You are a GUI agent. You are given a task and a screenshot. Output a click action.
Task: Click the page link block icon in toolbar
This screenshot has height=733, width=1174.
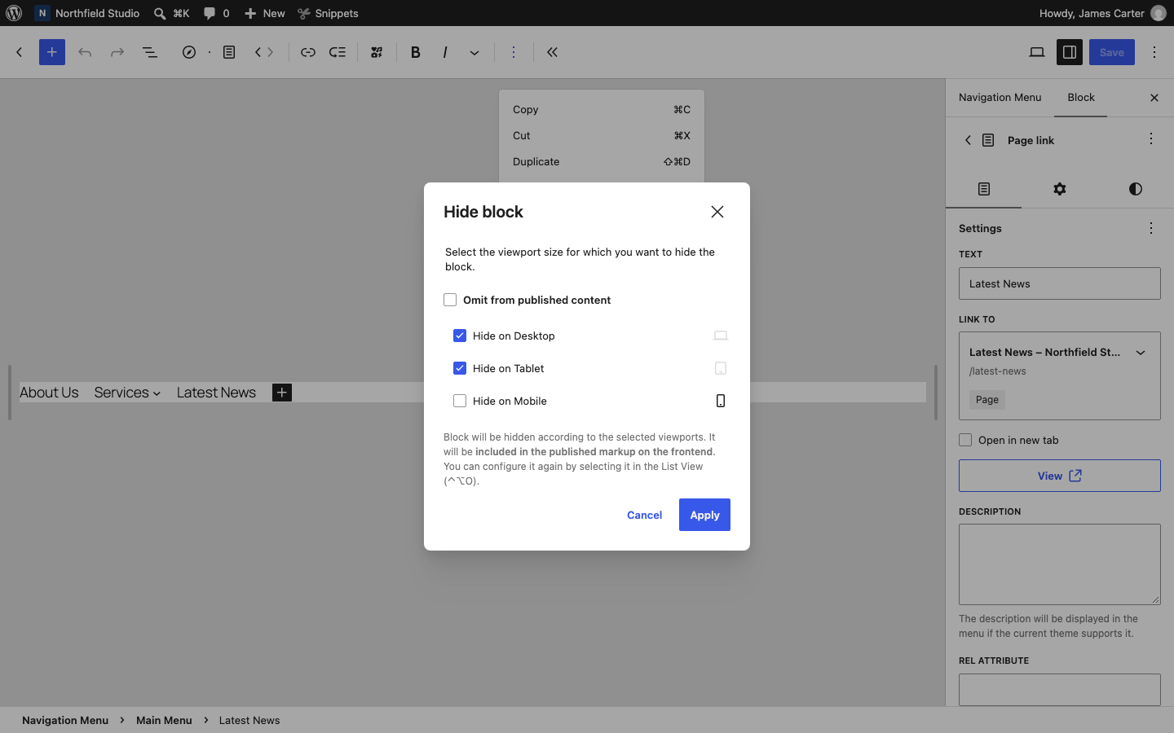[230, 52]
